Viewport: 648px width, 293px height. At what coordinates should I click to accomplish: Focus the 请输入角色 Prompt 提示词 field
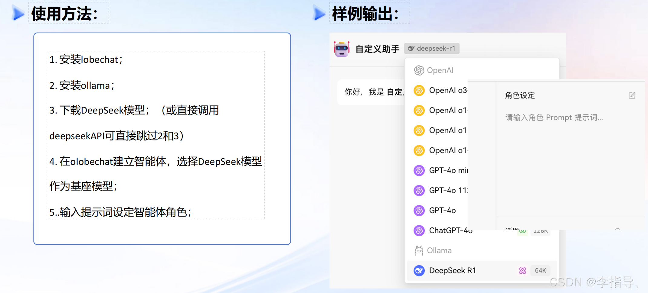coord(554,118)
